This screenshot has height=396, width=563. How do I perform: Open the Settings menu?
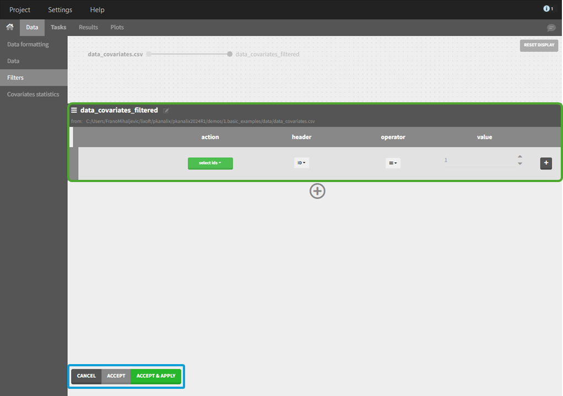point(60,10)
